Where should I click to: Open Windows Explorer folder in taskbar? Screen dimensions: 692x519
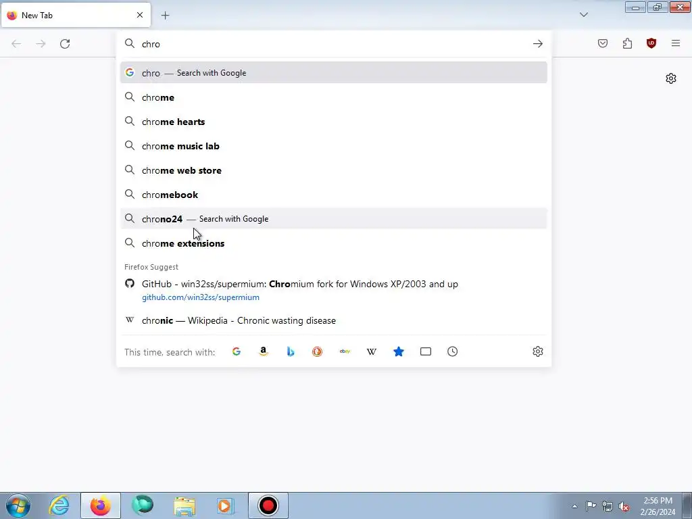184,505
